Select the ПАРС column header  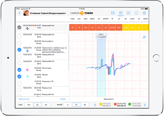[x=145, y=19]
